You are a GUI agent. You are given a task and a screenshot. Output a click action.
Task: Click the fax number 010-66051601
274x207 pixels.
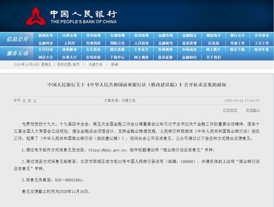pos(68,180)
